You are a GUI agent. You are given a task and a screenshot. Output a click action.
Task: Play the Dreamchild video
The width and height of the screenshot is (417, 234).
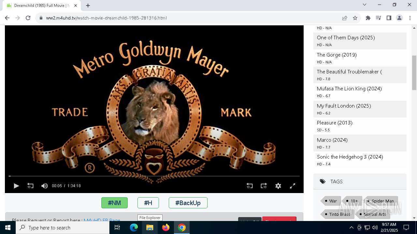(16, 186)
